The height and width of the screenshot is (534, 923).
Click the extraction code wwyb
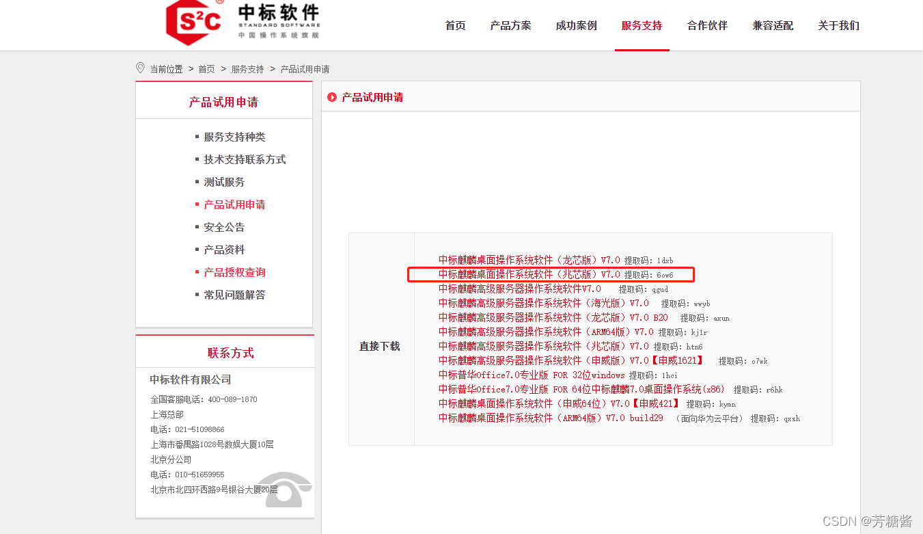[702, 304]
